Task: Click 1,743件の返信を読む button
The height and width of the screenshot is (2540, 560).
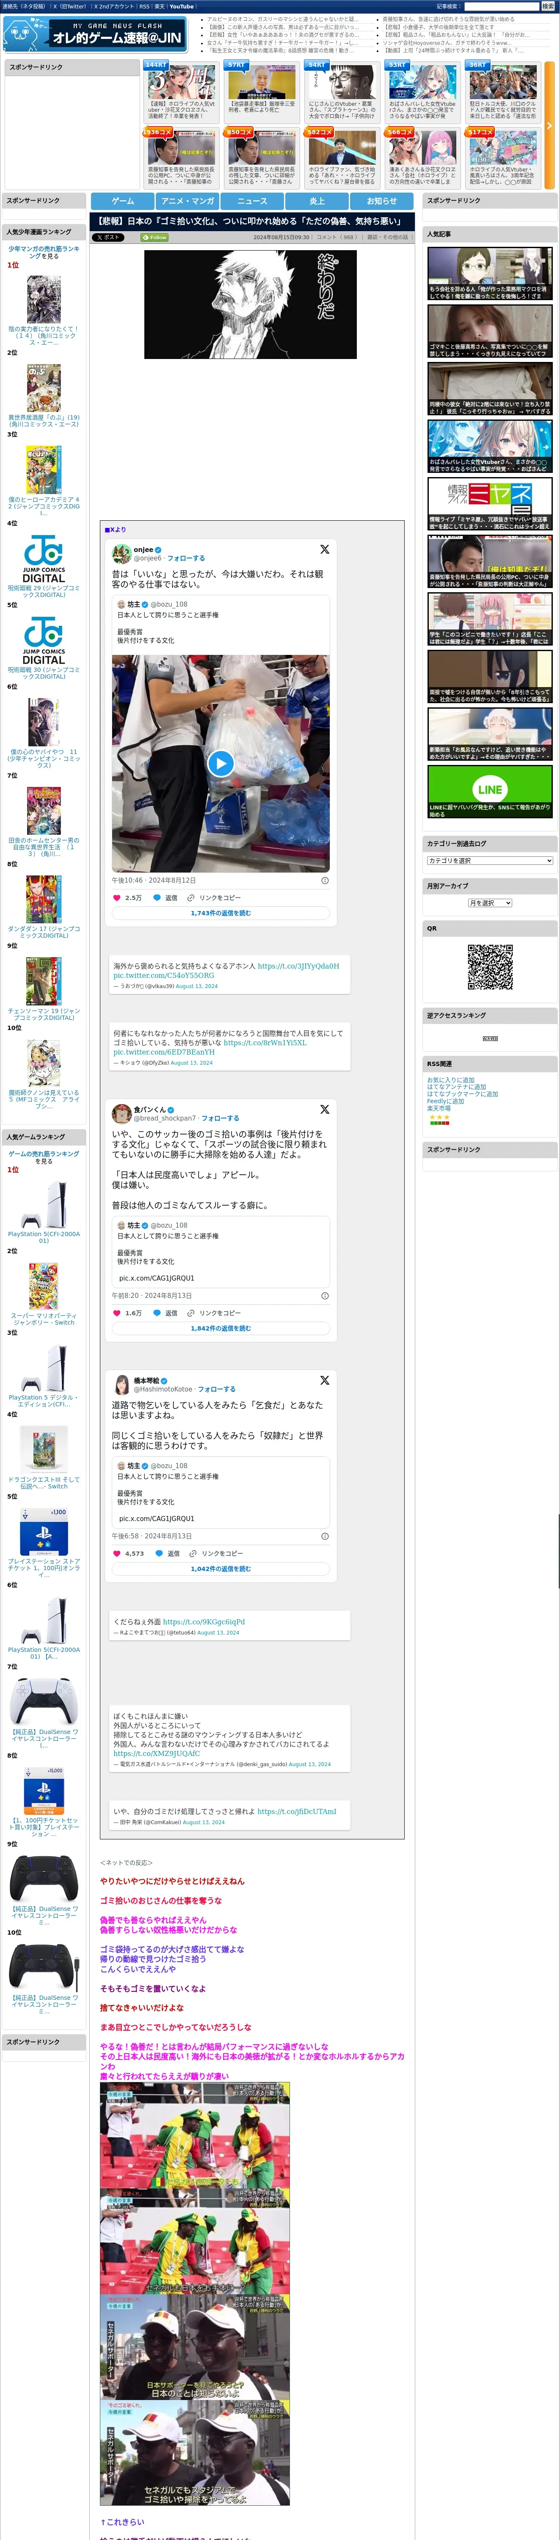Action: 221,913
